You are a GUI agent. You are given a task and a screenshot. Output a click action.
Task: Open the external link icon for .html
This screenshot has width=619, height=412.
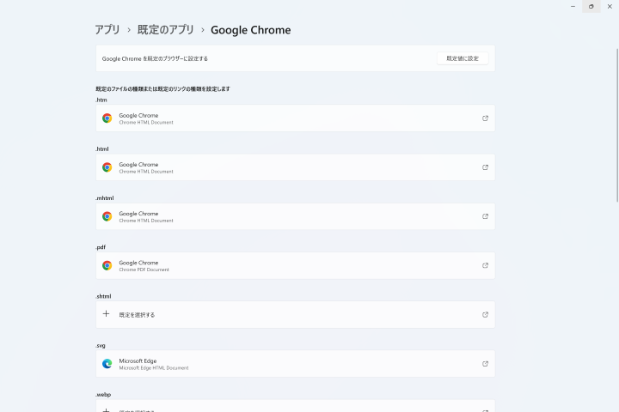485,167
